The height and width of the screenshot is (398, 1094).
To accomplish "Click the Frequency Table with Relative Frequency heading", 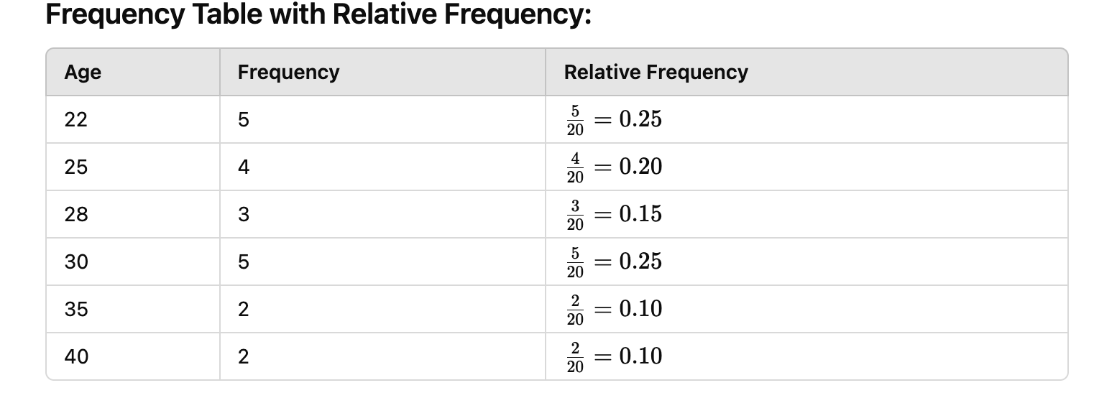I will (318, 14).
